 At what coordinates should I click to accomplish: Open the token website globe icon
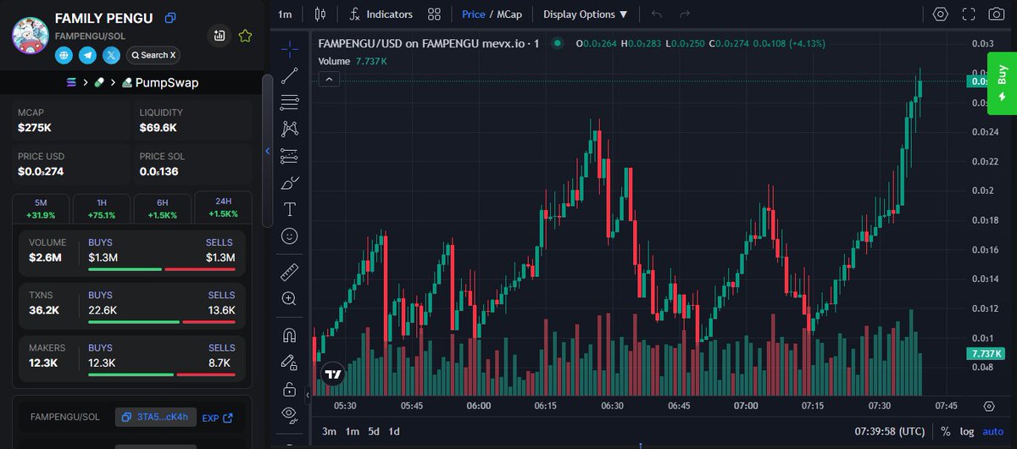[64, 55]
